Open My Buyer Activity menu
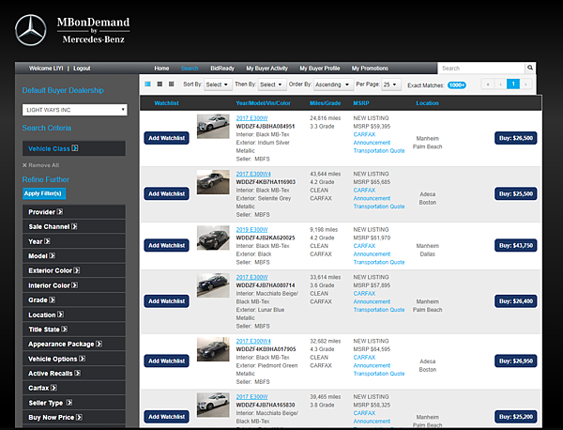Image resolution: width=563 pixels, height=430 pixels. (266, 69)
